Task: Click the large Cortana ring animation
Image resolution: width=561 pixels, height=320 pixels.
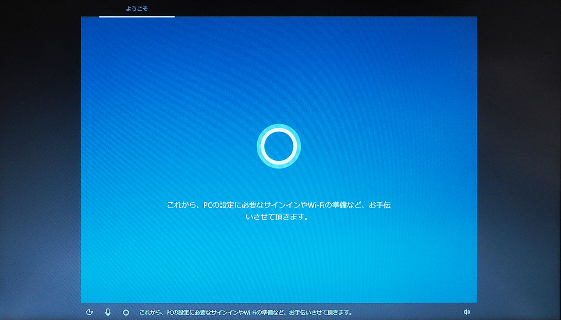Action: (279, 147)
